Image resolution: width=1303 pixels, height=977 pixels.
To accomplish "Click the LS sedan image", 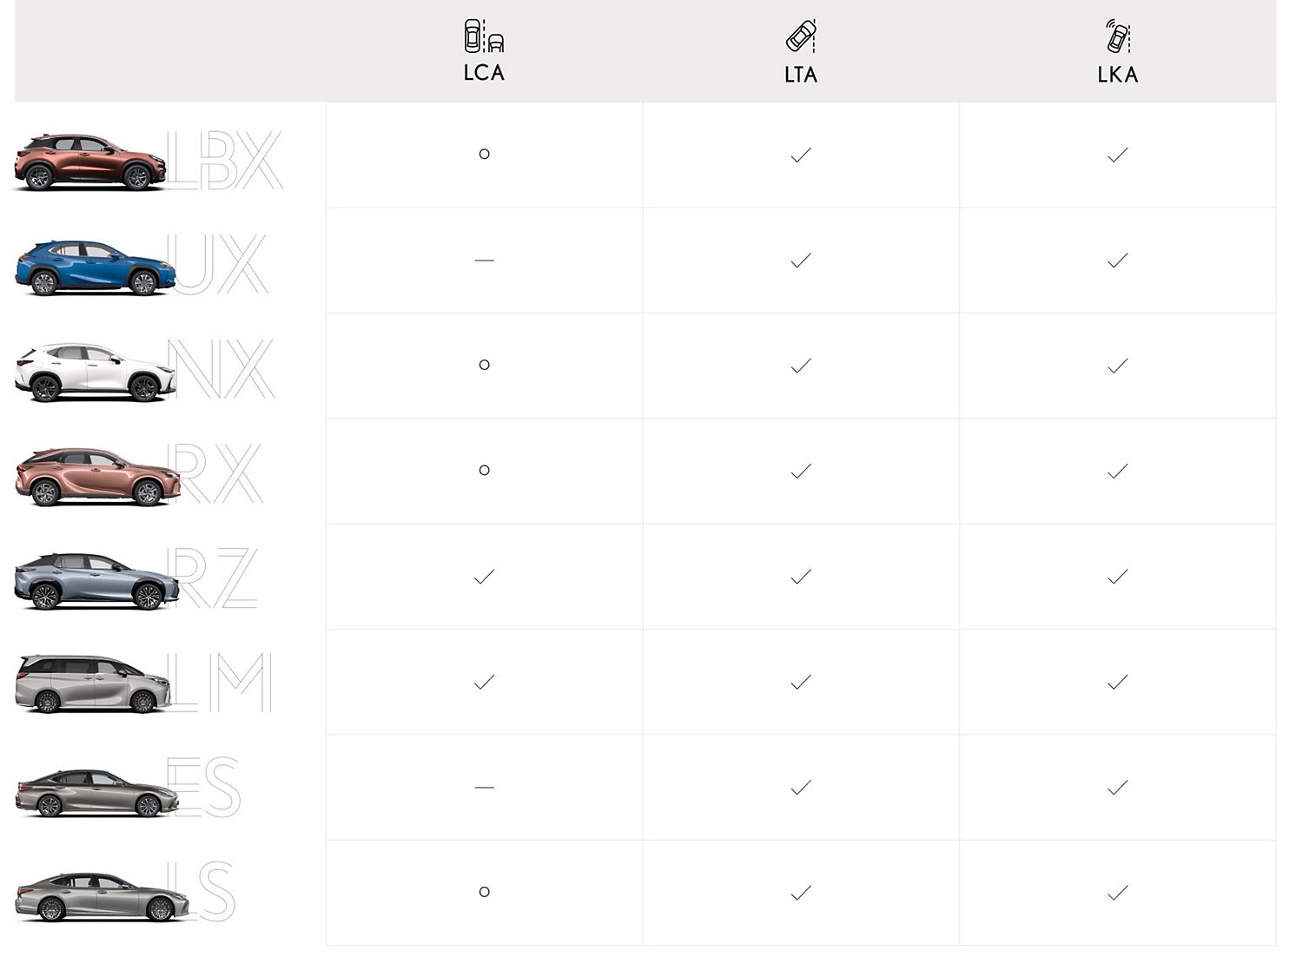I will point(102,897).
